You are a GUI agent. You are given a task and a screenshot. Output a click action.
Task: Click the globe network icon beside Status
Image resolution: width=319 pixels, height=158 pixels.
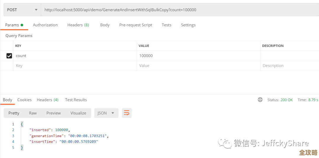pos(260,100)
